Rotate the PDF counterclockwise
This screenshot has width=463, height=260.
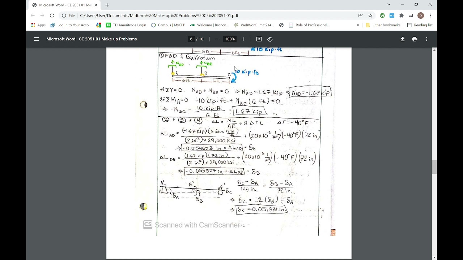(x=270, y=39)
